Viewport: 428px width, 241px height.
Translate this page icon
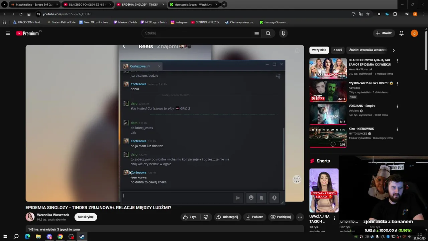click(360, 14)
